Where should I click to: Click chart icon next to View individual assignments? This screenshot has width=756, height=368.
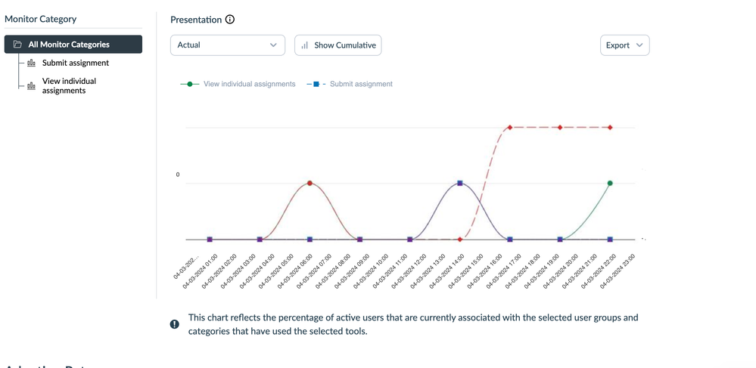click(x=31, y=85)
